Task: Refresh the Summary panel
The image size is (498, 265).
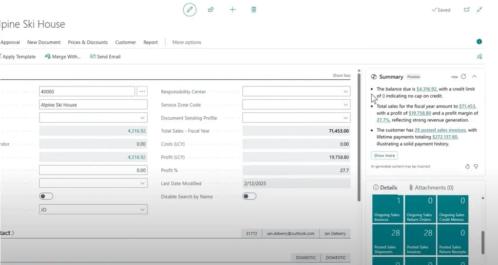Action: pyautogui.click(x=463, y=76)
